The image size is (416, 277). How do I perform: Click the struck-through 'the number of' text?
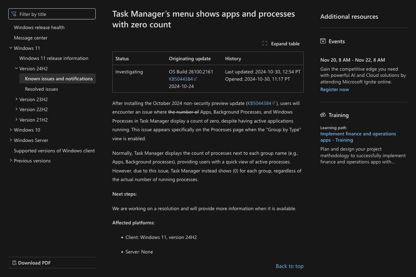(x=183, y=112)
